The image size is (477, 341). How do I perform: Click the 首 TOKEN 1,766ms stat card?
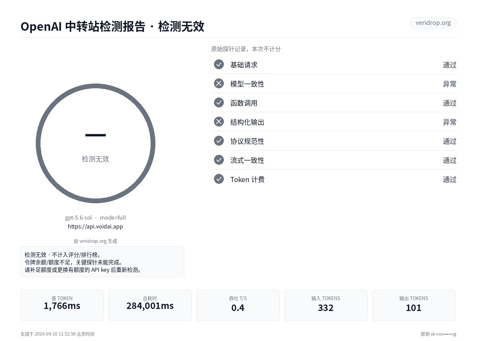62,305
